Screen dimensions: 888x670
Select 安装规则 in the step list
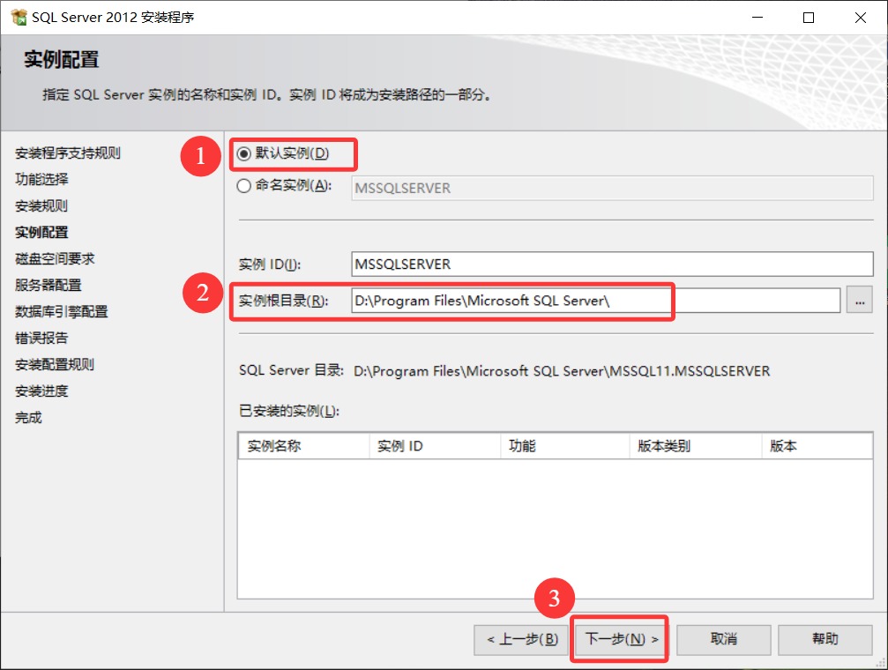[x=41, y=206]
